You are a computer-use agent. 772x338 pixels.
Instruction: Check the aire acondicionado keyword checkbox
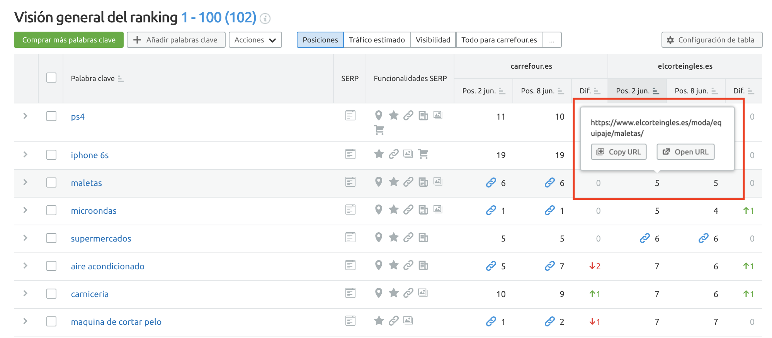pyautogui.click(x=51, y=266)
